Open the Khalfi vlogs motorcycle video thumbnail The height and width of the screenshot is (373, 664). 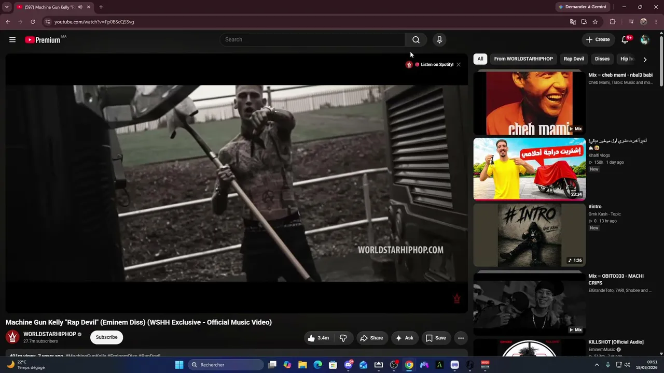529,169
